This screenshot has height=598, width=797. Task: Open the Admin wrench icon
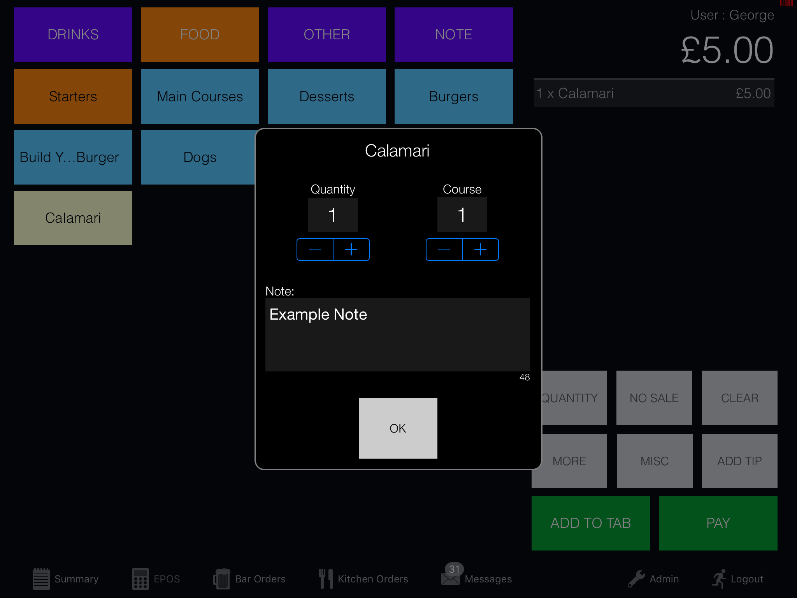(x=637, y=579)
